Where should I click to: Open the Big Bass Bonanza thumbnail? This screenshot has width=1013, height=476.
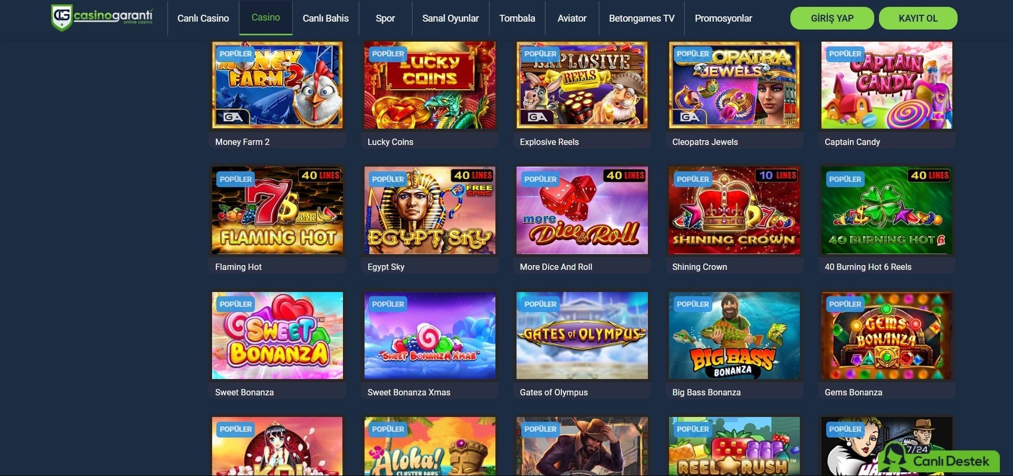pyautogui.click(x=734, y=335)
